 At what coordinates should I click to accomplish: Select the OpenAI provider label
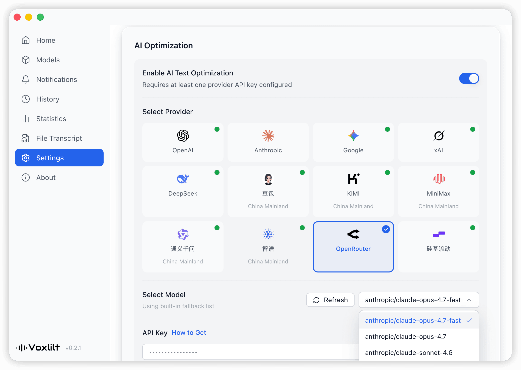click(x=183, y=150)
